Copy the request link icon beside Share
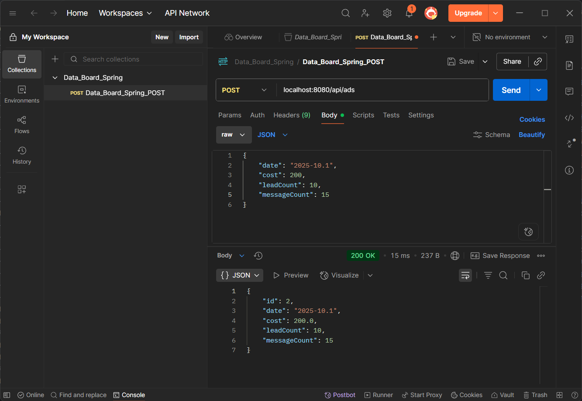The image size is (582, 401). (538, 62)
